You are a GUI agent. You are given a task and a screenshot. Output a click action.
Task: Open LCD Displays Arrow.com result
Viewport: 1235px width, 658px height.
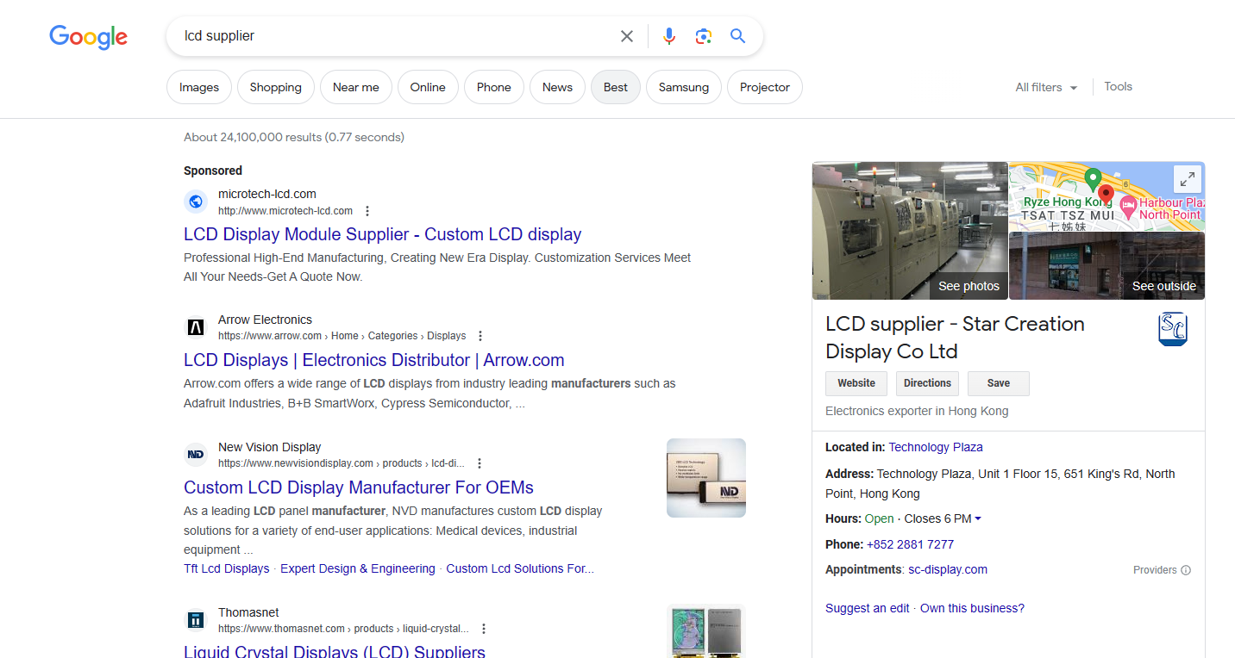click(x=374, y=360)
